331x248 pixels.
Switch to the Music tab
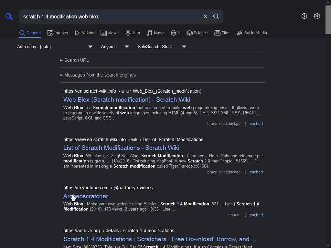click(x=155, y=33)
